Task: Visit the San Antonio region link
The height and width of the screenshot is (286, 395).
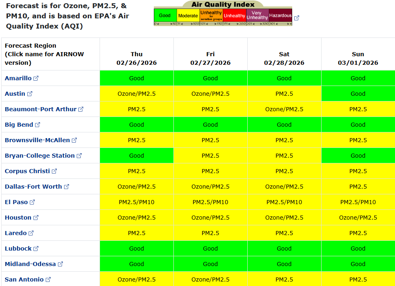Action: pos(24,279)
